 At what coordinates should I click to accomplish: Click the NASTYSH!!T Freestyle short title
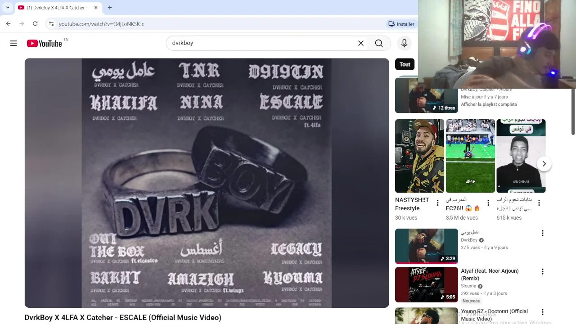(413, 204)
